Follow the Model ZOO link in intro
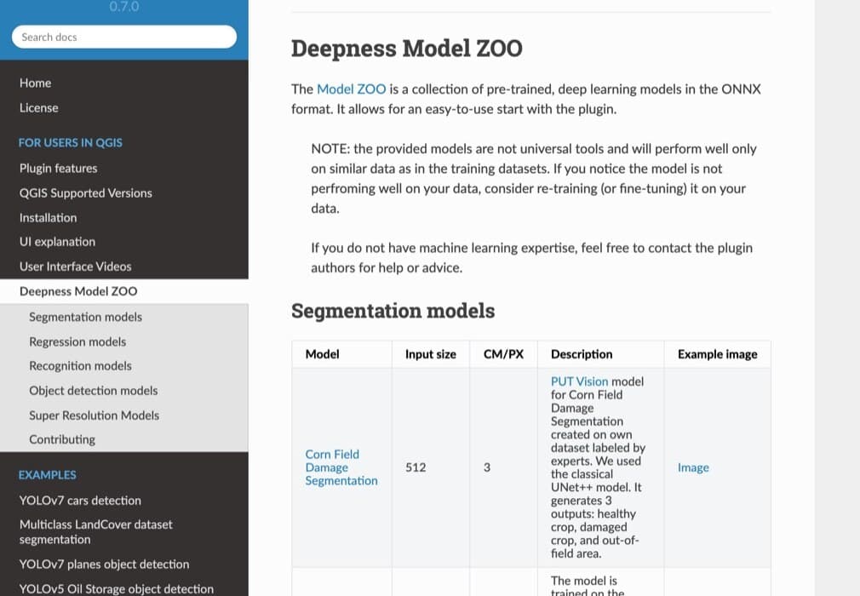This screenshot has width=860, height=596. (x=351, y=89)
